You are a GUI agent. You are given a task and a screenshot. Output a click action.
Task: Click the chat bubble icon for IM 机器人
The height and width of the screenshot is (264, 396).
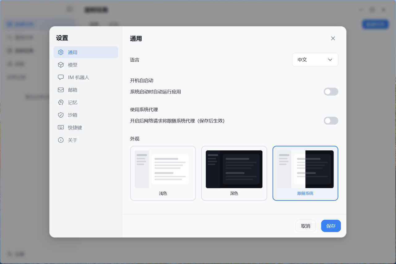click(x=61, y=77)
